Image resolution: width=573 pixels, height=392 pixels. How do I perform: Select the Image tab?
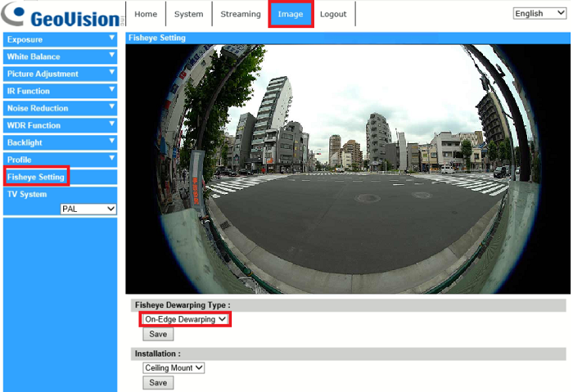coord(291,14)
